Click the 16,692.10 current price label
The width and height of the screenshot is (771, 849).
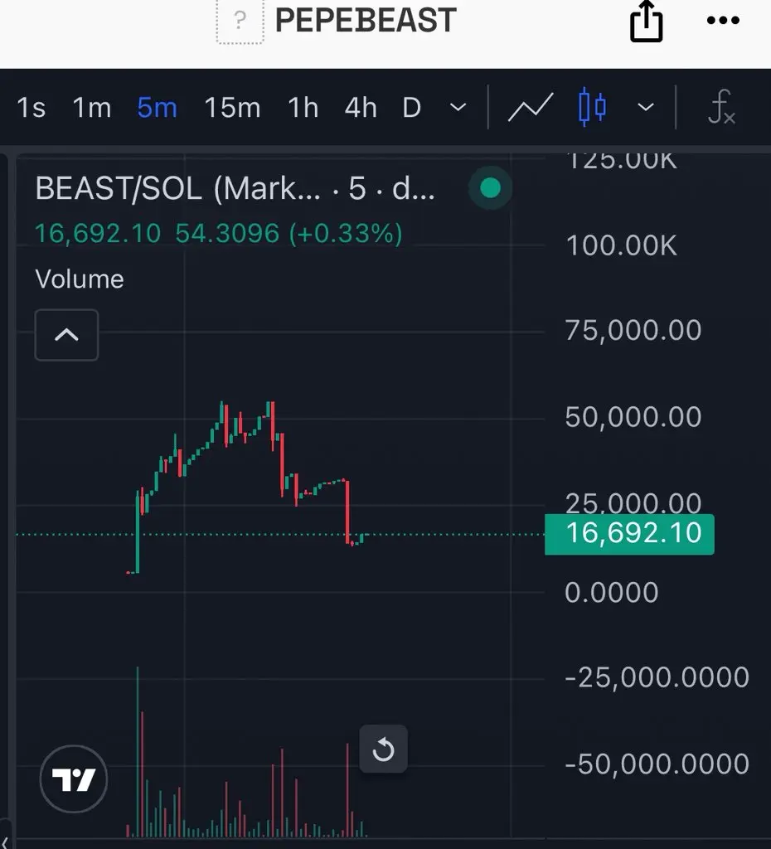point(629,533)
